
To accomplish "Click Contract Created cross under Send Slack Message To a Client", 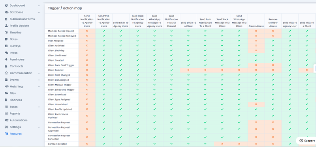I will pyautogui.click(x=222, y=144).
